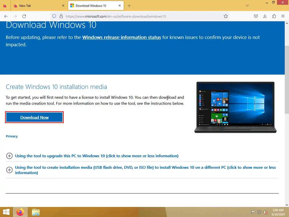
Task: Click the forward navigation arrow
Action: (15, 16)
